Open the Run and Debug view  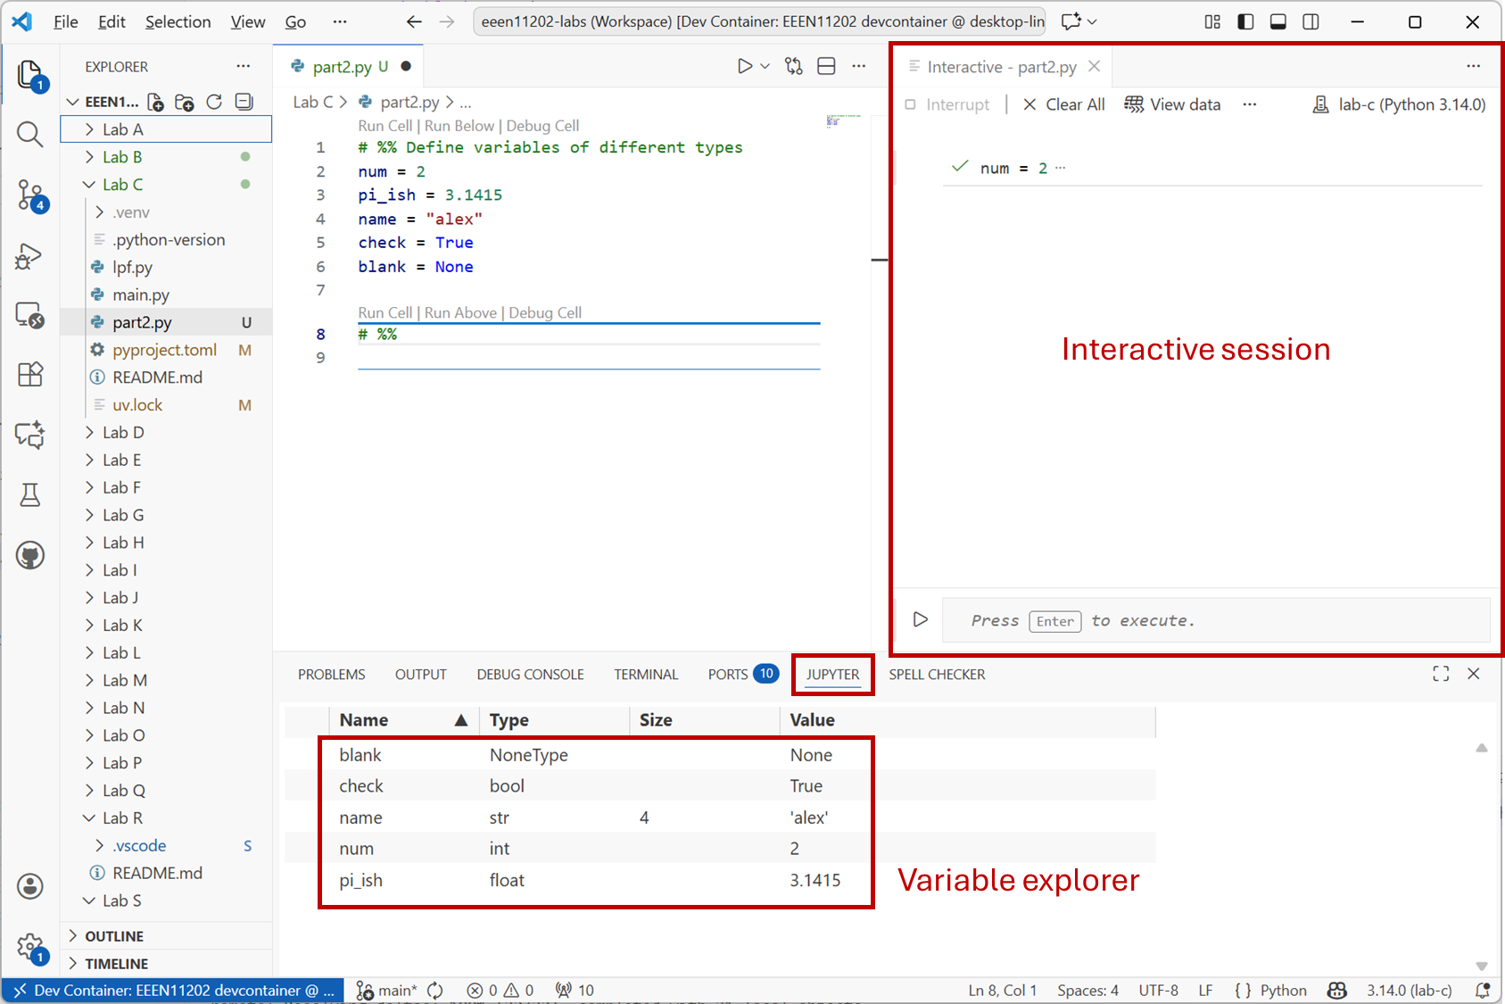pyautogui.click(x=29, y=256)
